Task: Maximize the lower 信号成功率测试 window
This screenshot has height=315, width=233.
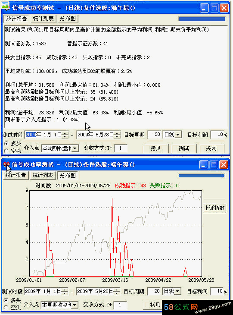Action: [214, 165]
